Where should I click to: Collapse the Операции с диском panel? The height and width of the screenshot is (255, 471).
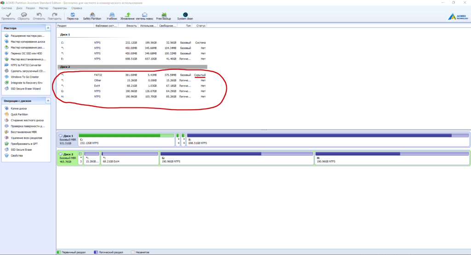48,100
